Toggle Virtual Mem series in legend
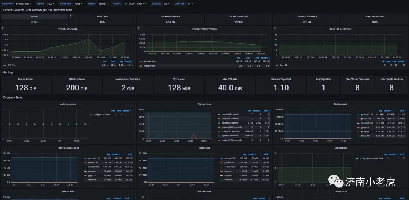409x200 pixels. click(x=147, y=66)
